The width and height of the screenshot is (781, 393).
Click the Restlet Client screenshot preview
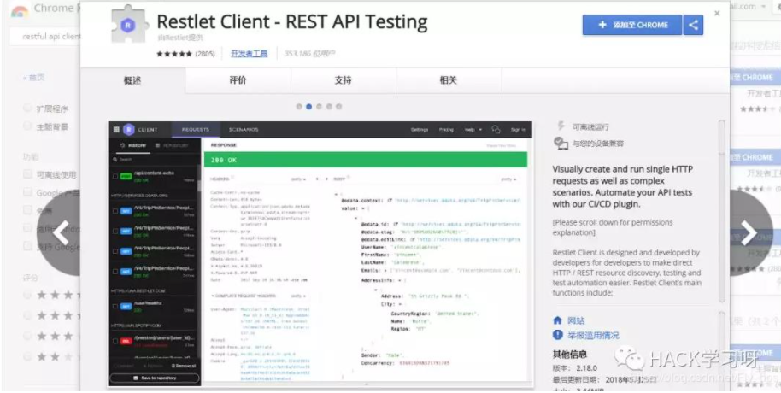click(x=320, y=253)
